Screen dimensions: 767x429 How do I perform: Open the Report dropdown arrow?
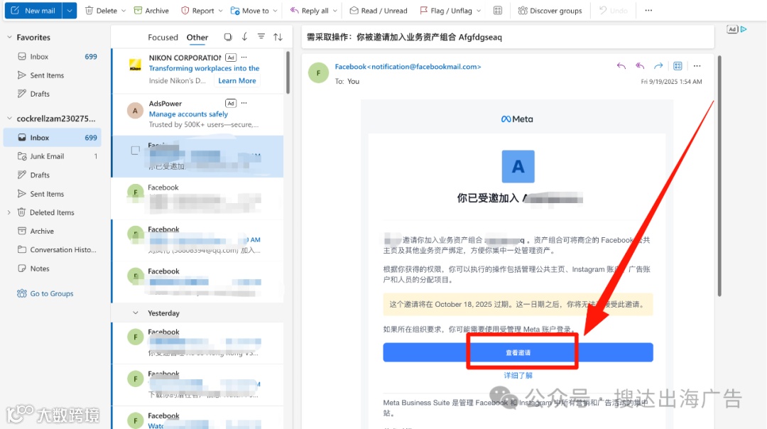coord(221,11)
